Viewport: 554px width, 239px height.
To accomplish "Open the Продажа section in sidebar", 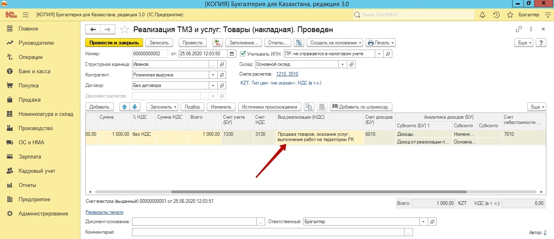I will click(x=29, y=100).
